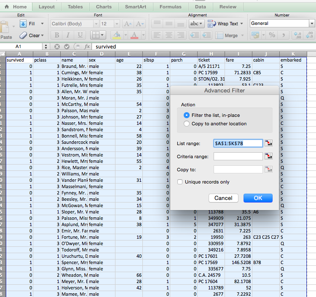Click the Criteria range field
Image resolution: width=316 pixels, height=297 pixels.
pos(238,157)
